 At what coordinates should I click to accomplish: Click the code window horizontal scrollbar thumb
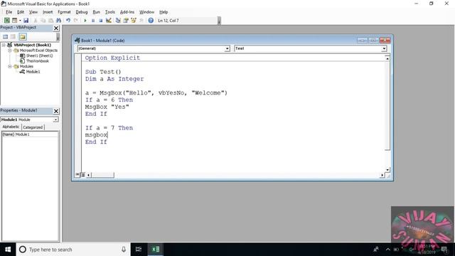(102, 175)
